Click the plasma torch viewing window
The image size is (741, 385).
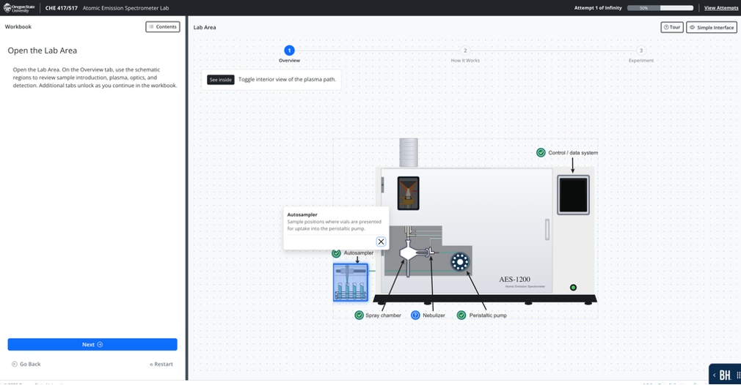coord(409,193)
